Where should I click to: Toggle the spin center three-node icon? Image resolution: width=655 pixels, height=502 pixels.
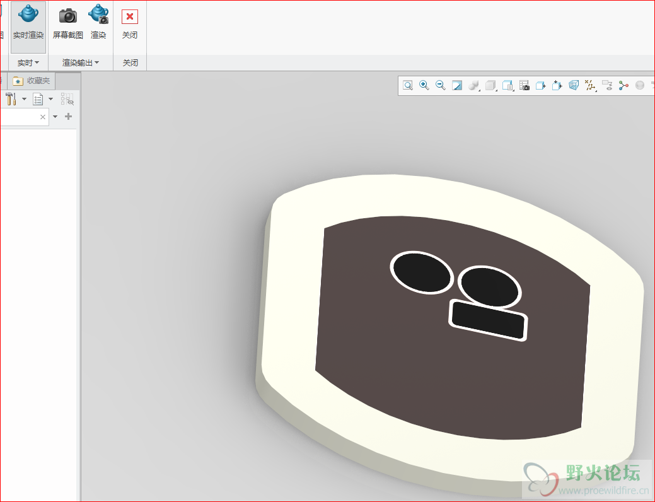tap(623, 86)
